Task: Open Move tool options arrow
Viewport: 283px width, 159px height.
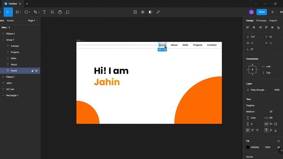Action: [x=11, y=12]
